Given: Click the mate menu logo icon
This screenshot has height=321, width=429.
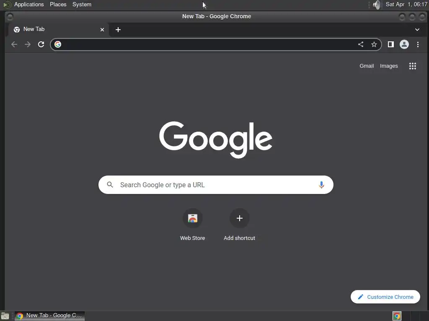Looking at the screenshot, I should pos(7,5).
